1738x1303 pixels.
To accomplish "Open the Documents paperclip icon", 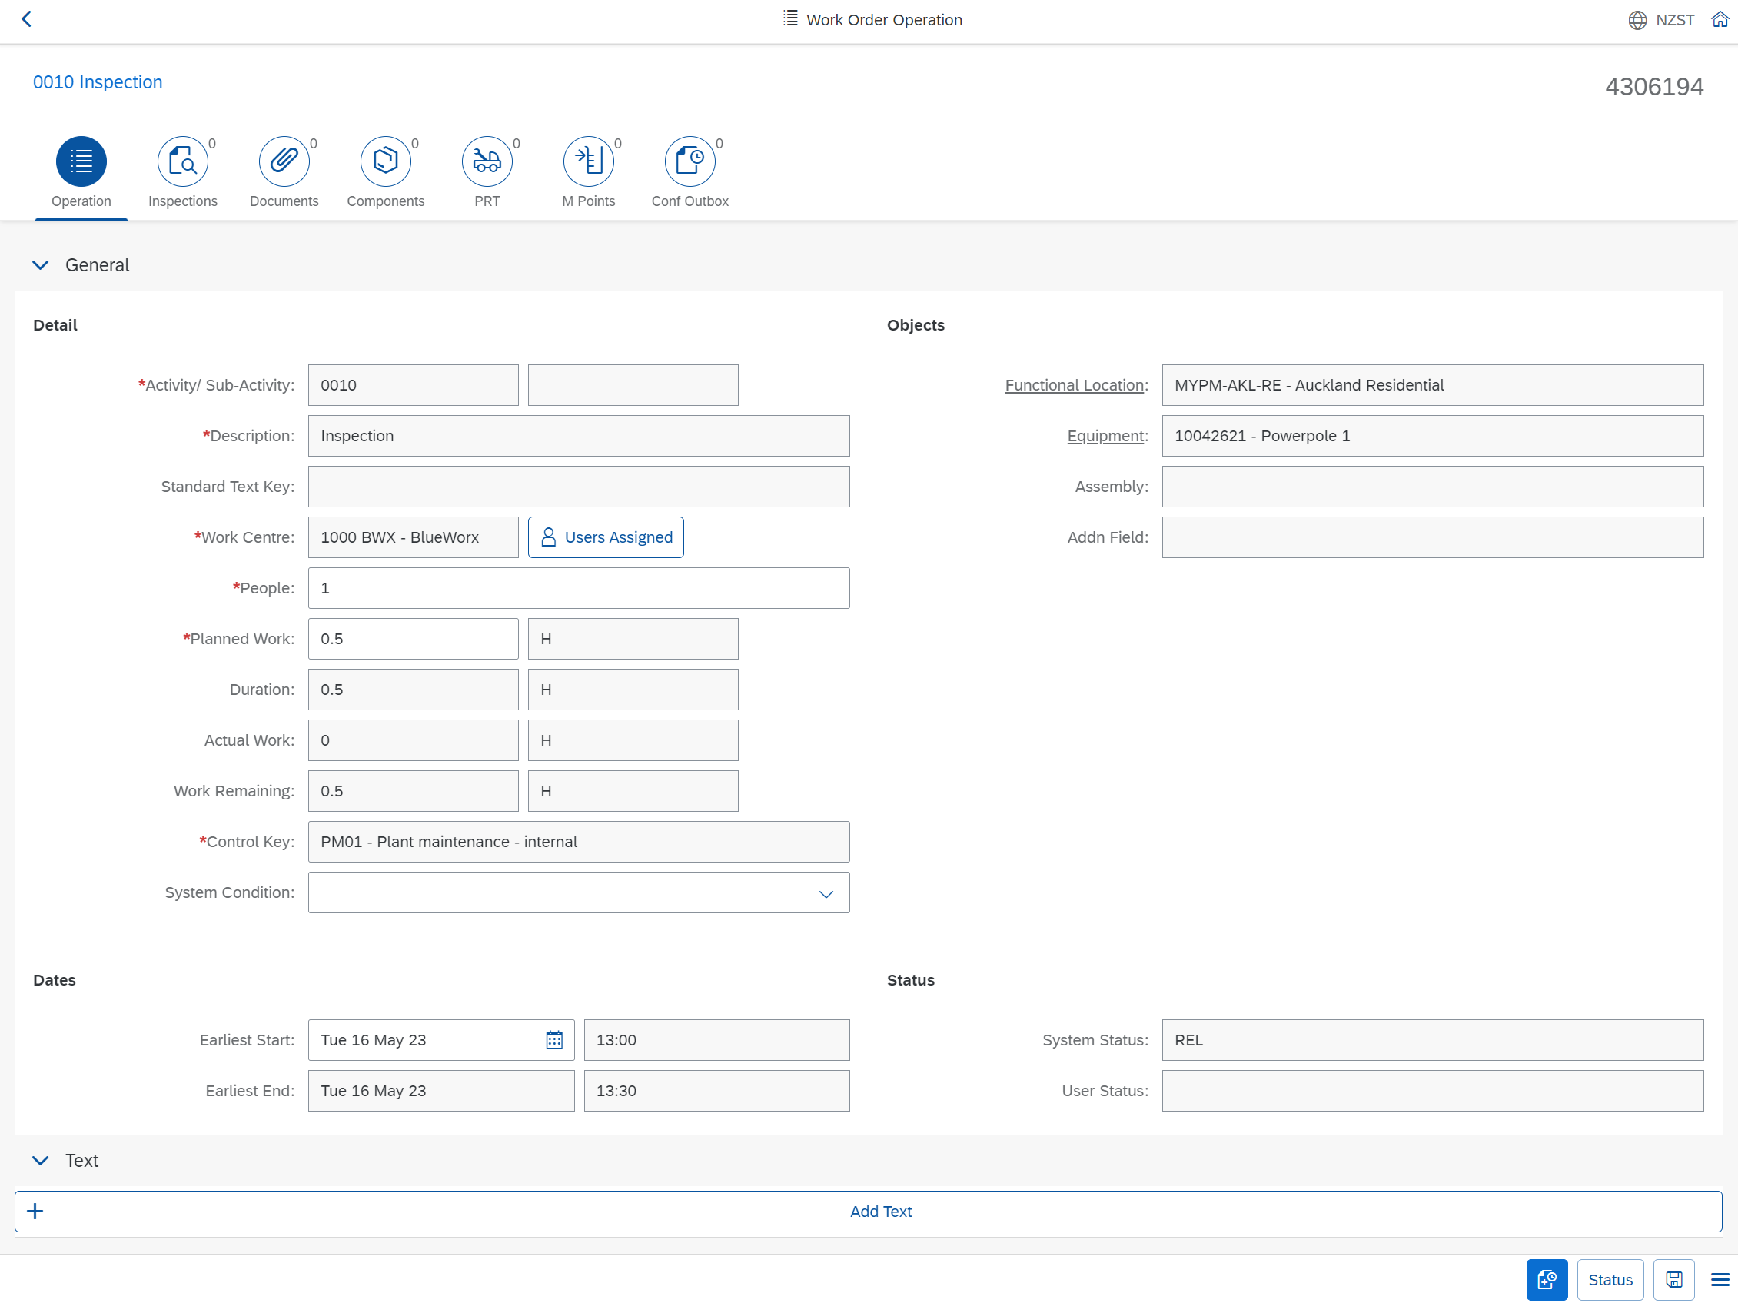I will pyautogui.click(x=284, y=161).
